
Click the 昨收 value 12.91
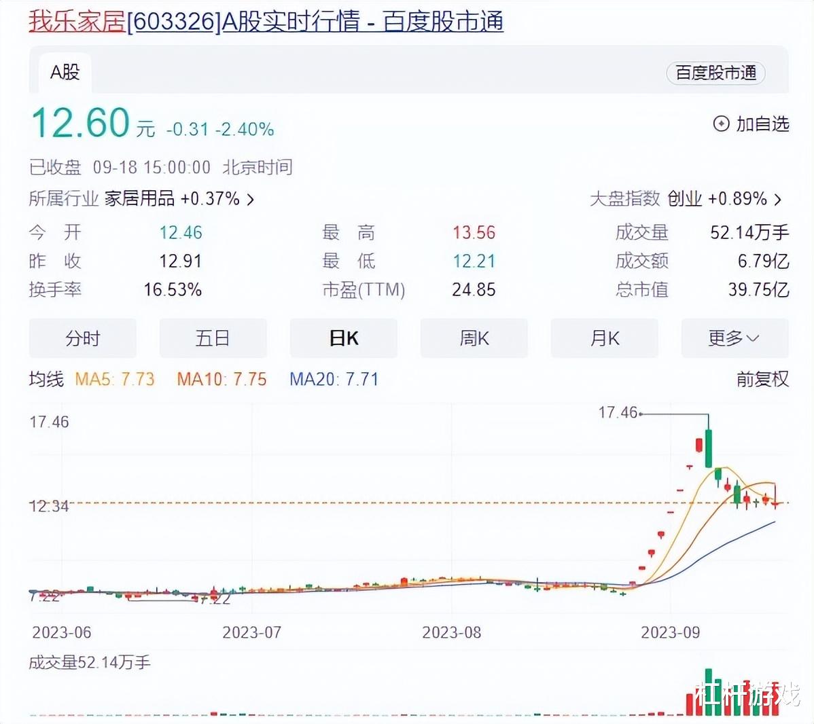point(180,261)
